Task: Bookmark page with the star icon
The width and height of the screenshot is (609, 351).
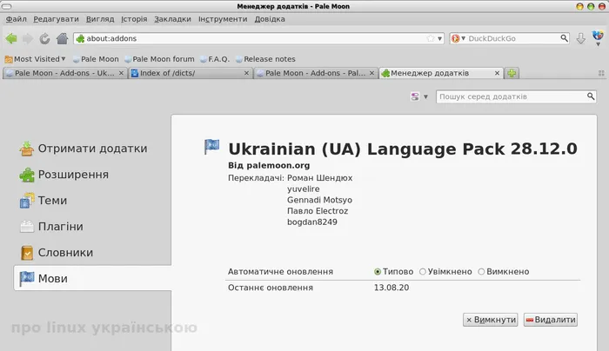Action: [x=431, y=38]
